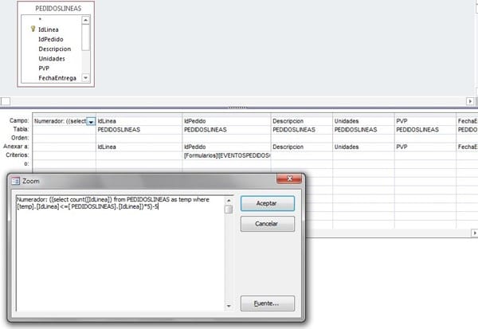
Task: Open the Fuente font dialog
Action: click(x=268, y=304)
